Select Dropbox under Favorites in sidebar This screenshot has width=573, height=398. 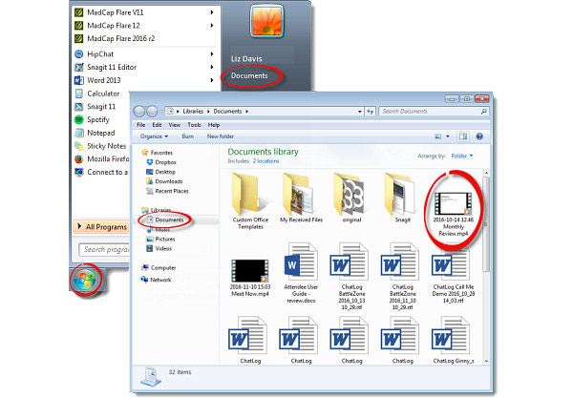pos(164,161)
